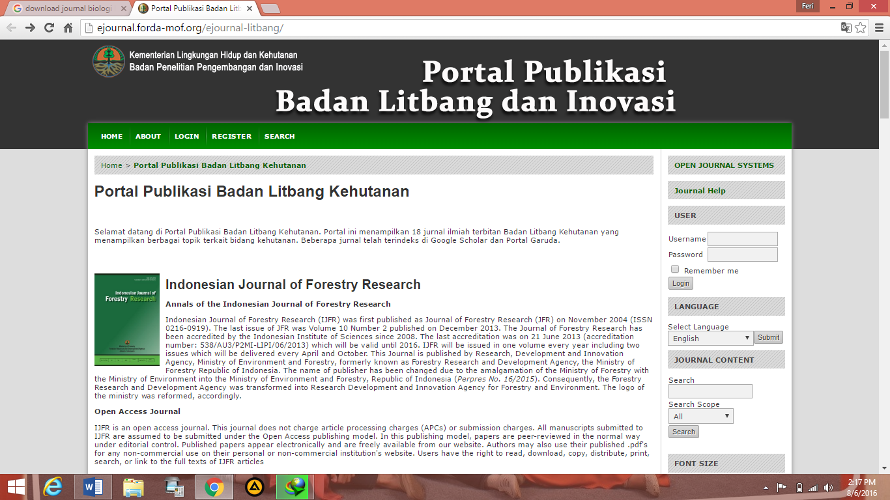Click the browser forward arrow
890x500 pixels.
point(29,27)
